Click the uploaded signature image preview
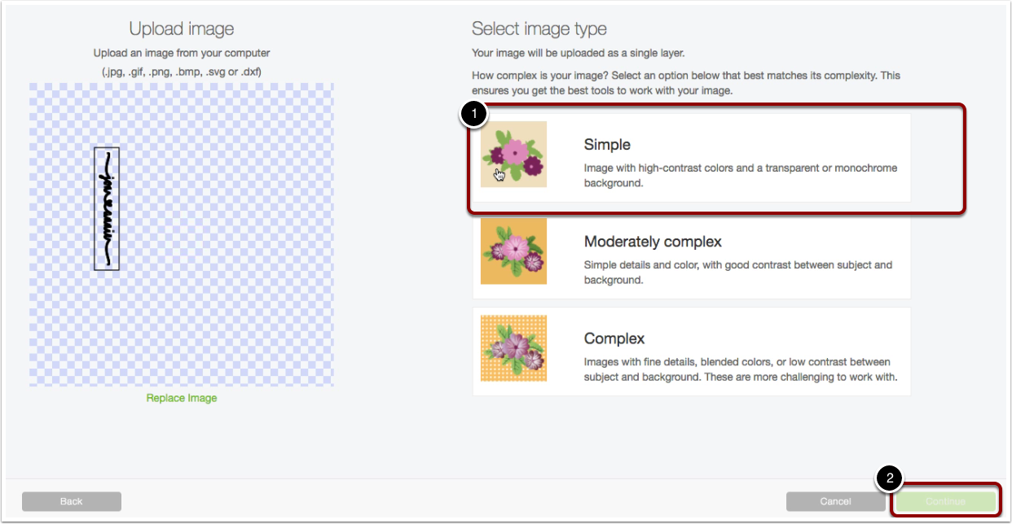This screenshot has height=524, width=1012. point(107,208)
